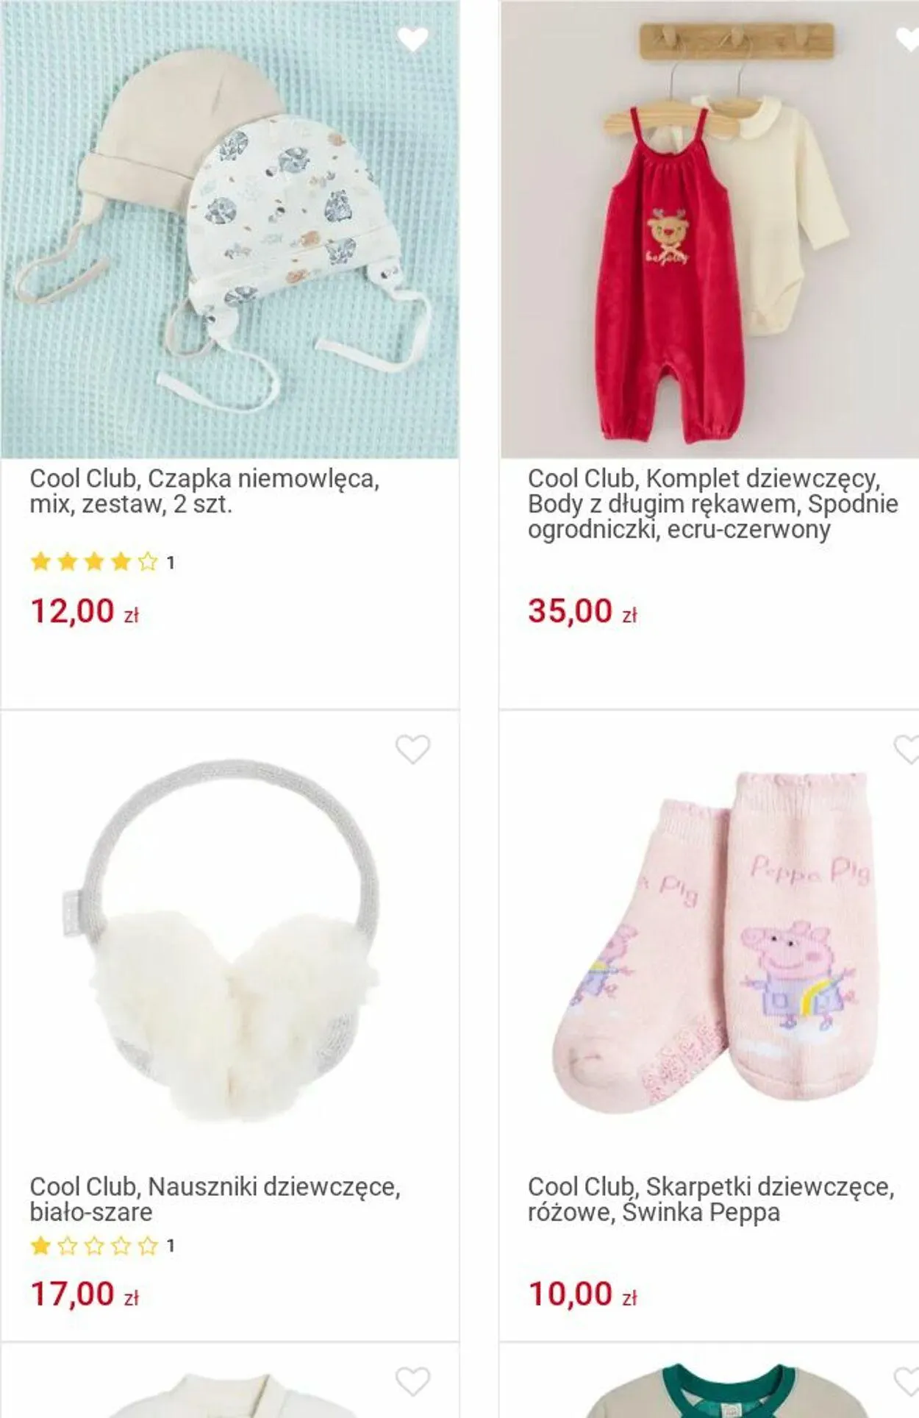Open baby hats product photo
Image resolution: width=919 pixels, height=1418 pixels.
(229, 229)
